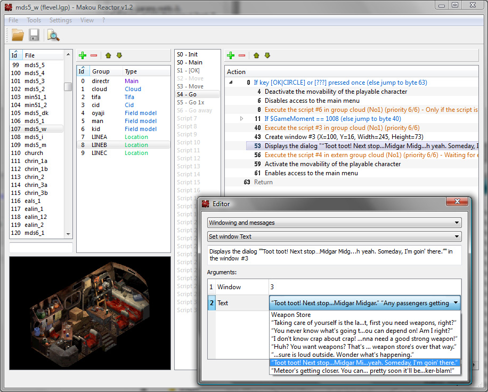Select "Meteor's getting closer" text option
488x392 pixels.
365,371
